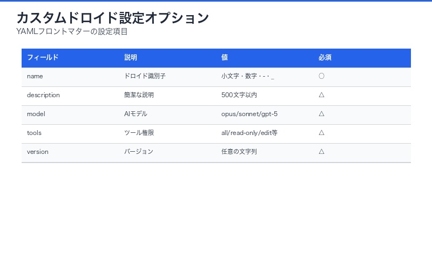Click the triangle symbol in the model row

[x=321, y=114]
